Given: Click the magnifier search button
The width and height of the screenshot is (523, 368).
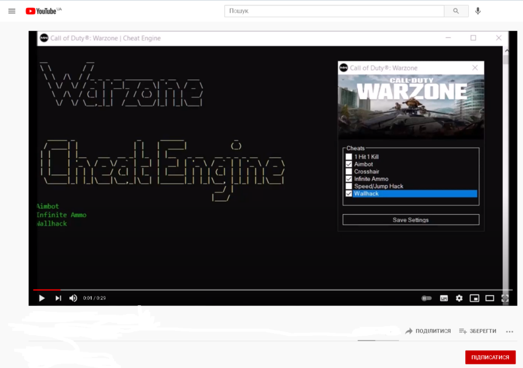Looking at the screenshot, I should point(456,11).
